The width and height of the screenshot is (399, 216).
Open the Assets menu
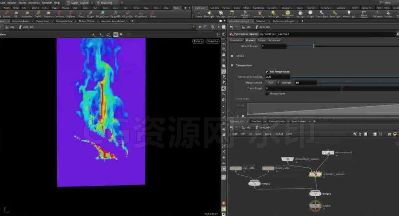[x=23, y=3]
